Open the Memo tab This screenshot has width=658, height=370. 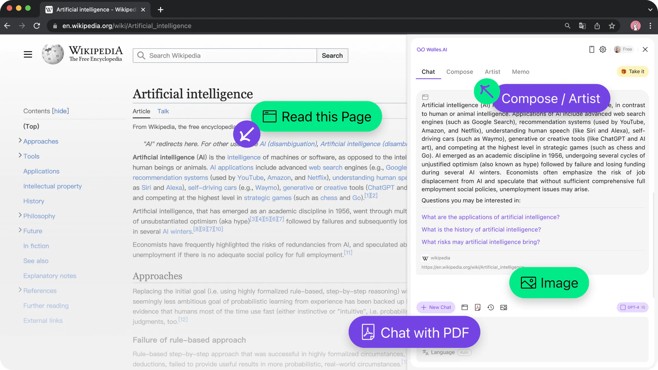pyautogui.click(x=520, y=72)
